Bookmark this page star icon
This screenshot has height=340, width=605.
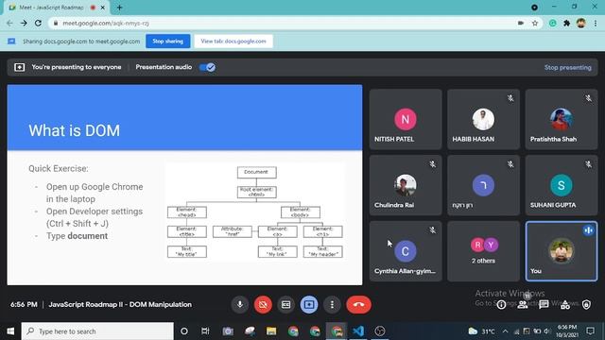pos(535,23)
